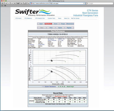Click the Air Volume link
Screen dimensions: 114x111
coord(51,39)
